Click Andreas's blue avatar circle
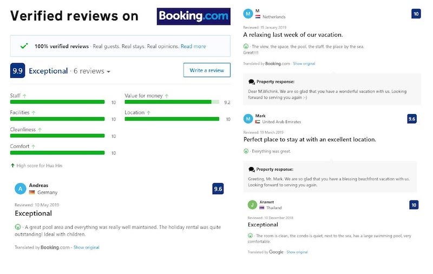This screenshot has width=433, height=274. (20, 189)
